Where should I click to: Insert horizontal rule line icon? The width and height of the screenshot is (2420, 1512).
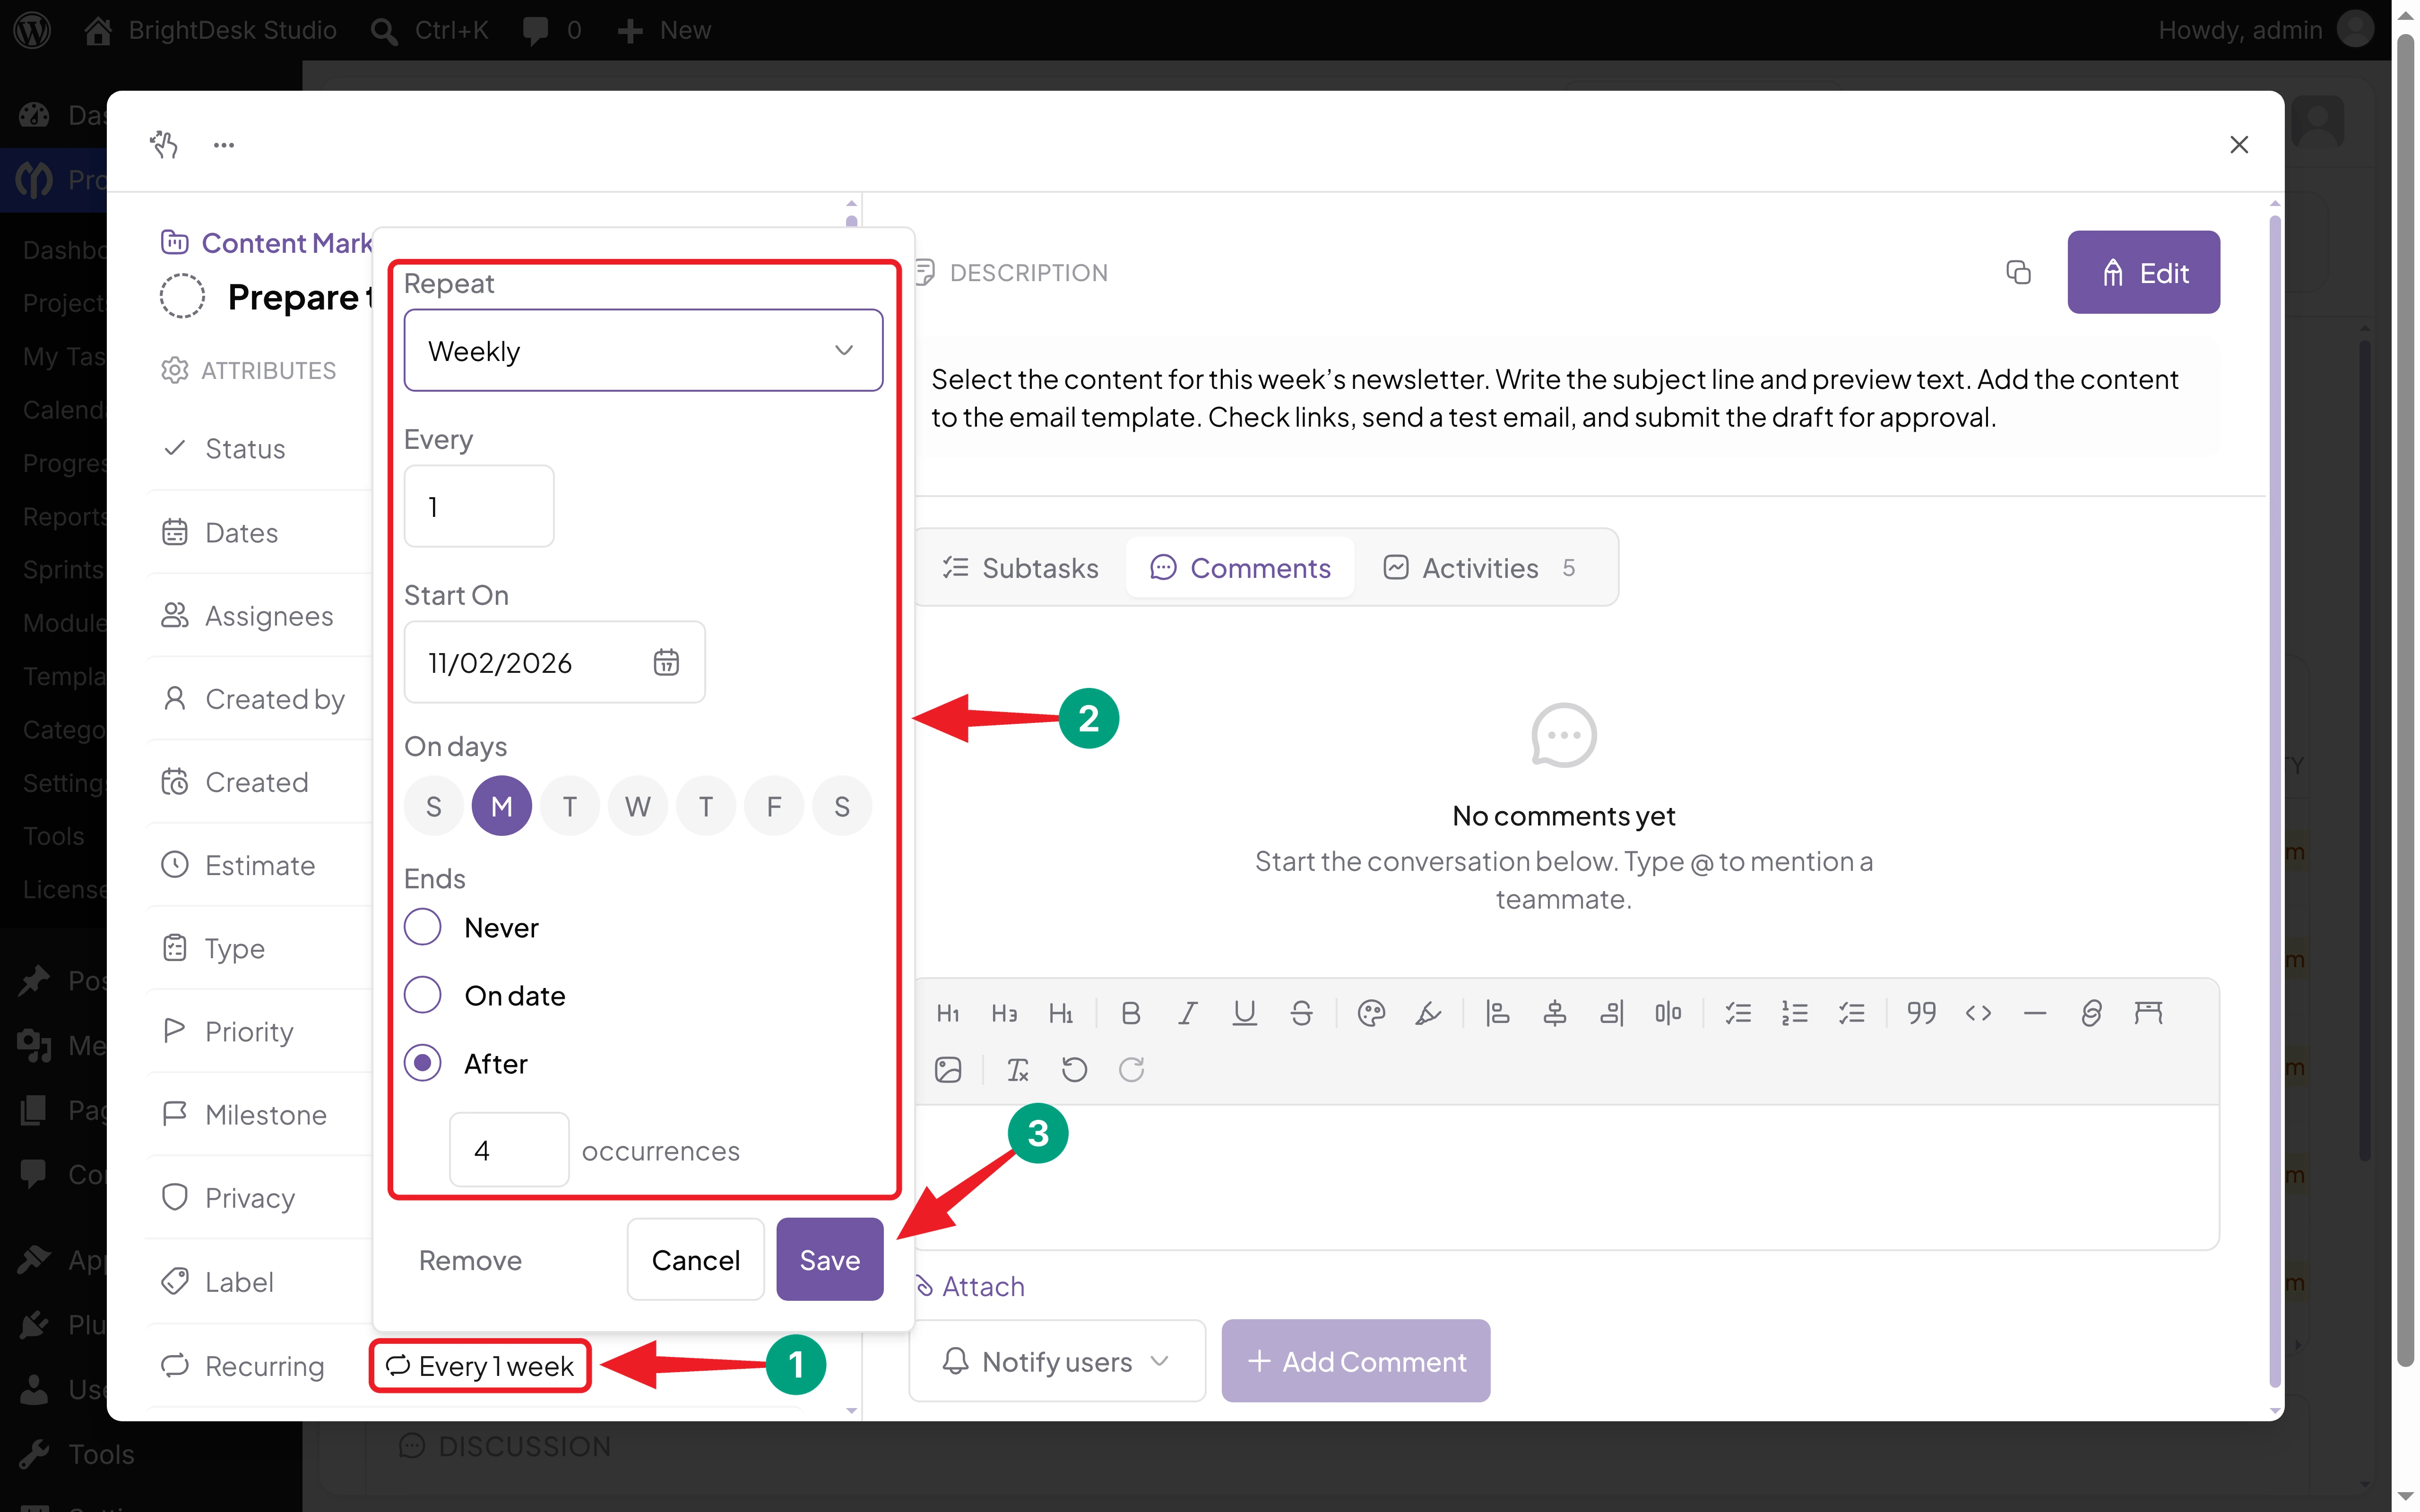tap(2035, 1013)
